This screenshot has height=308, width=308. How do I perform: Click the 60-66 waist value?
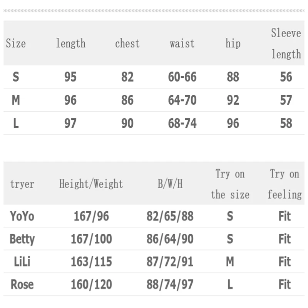click(182, 77)
